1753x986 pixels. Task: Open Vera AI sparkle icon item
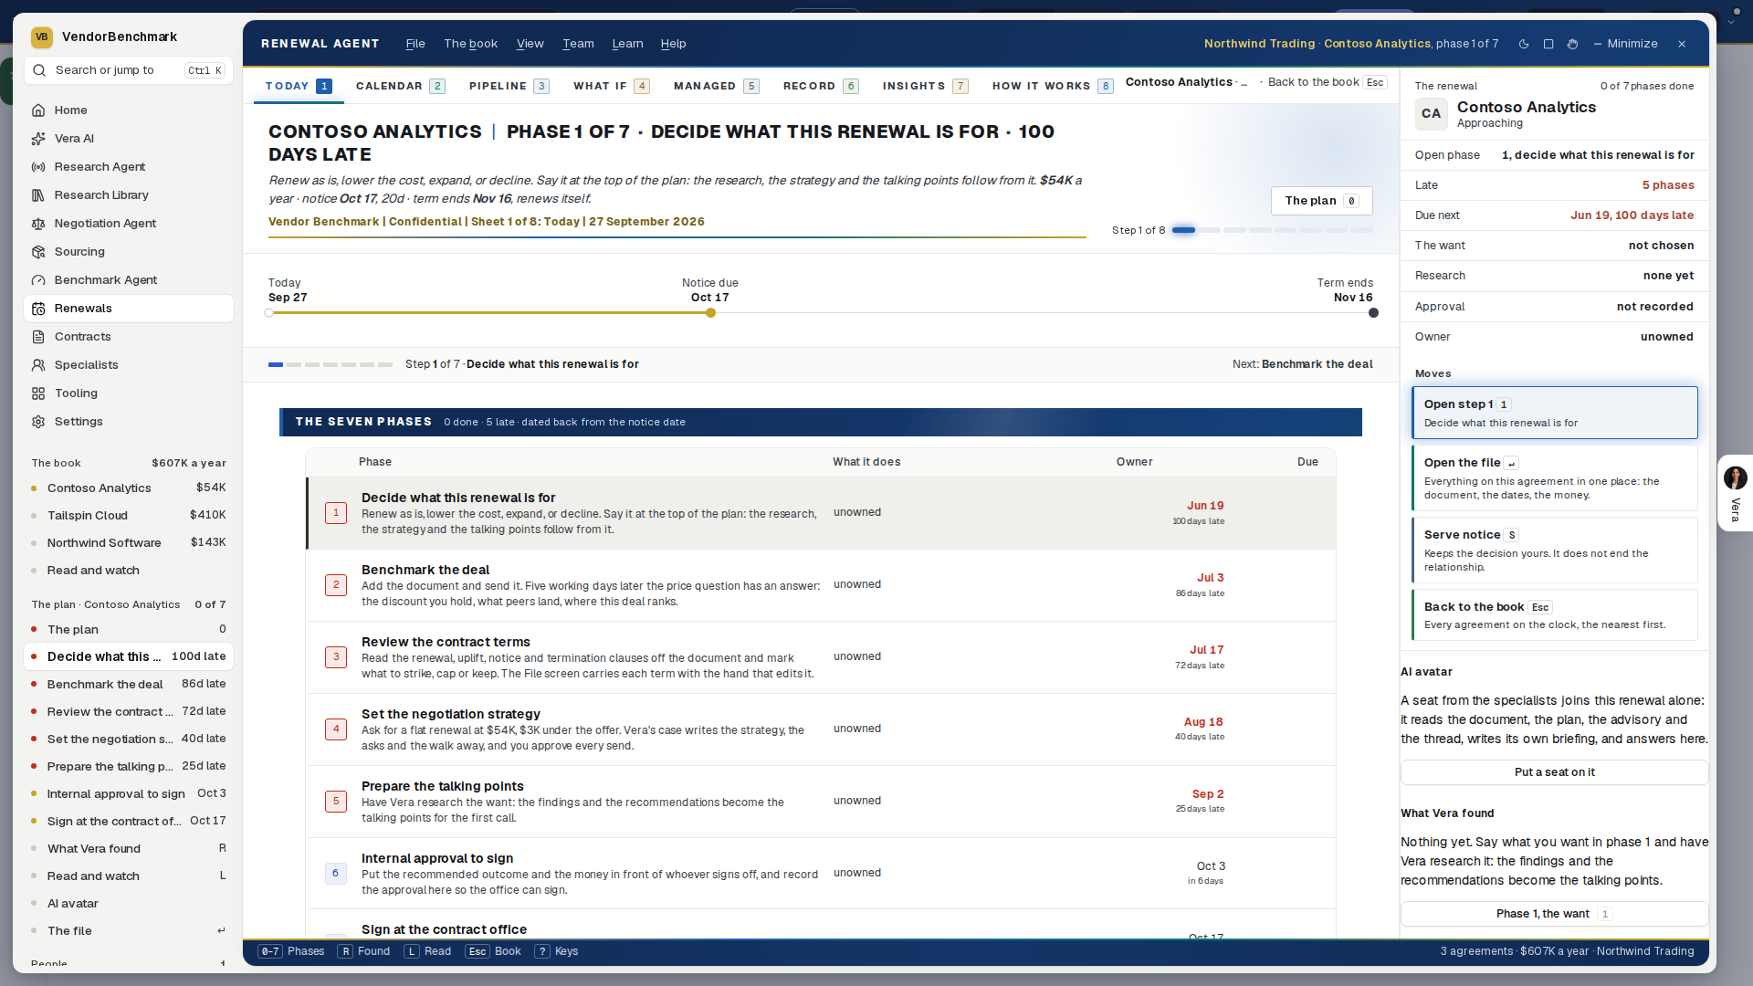pos(128,138)
